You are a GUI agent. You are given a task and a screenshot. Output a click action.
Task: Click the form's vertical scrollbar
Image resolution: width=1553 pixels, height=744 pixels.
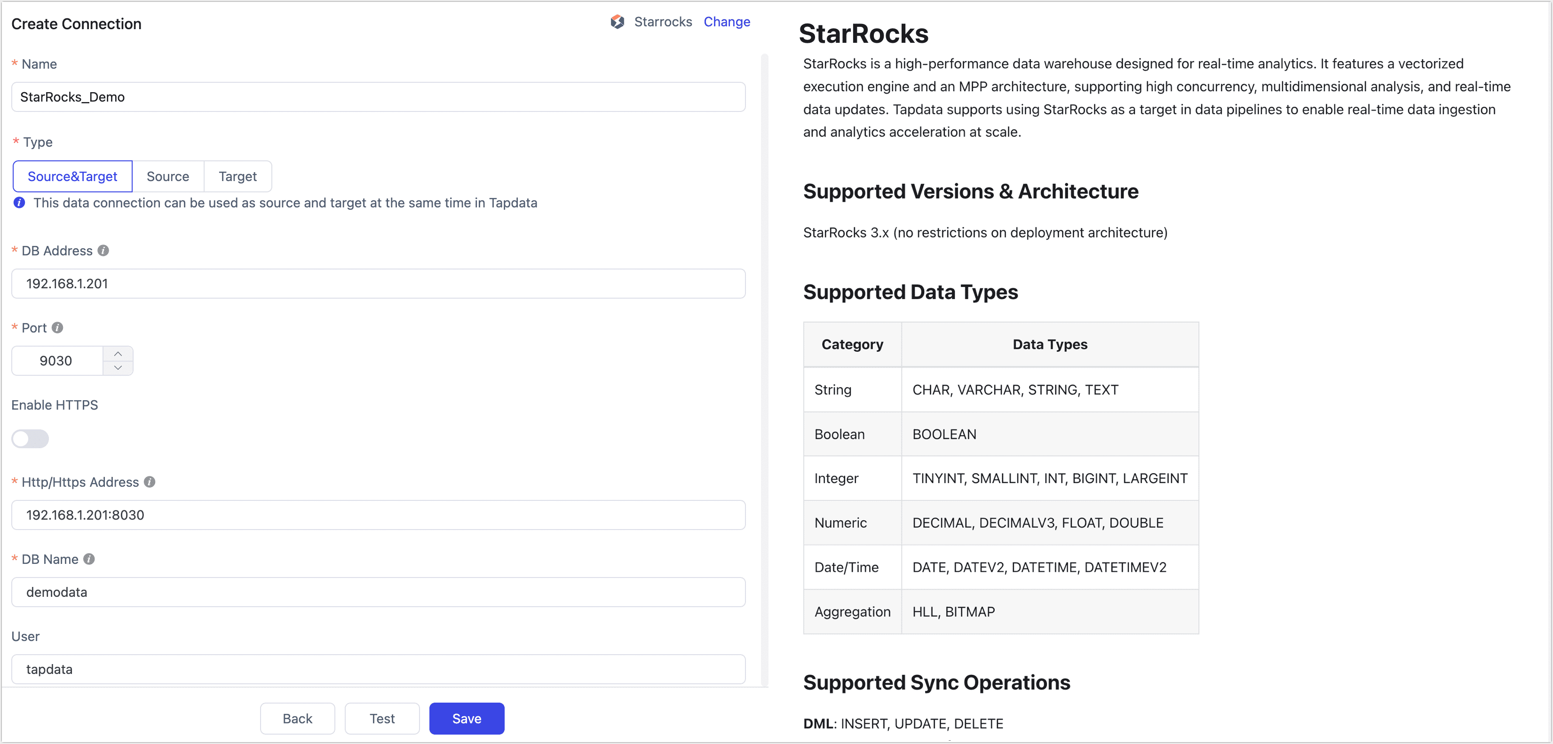[764, 369]
